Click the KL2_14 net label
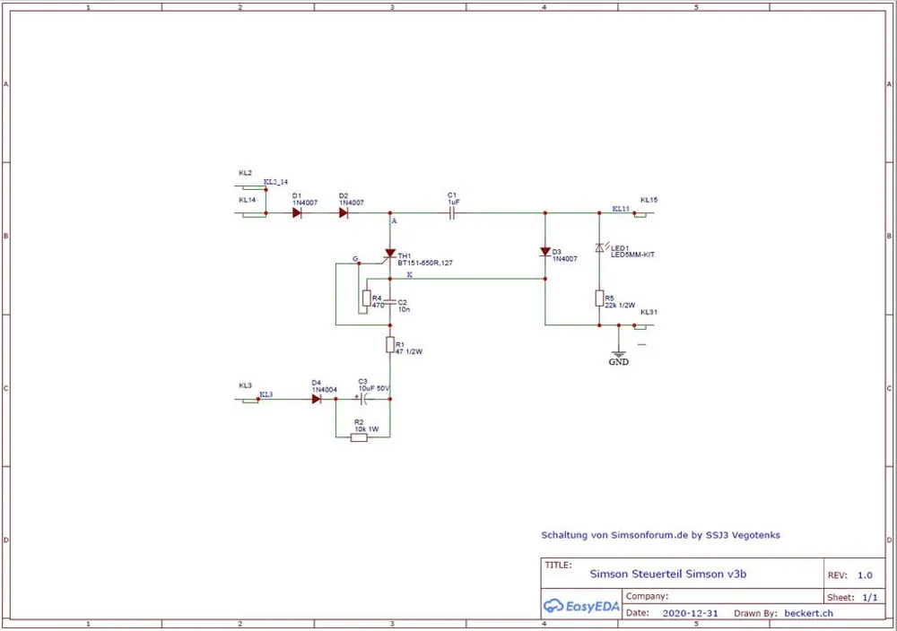 275,182
